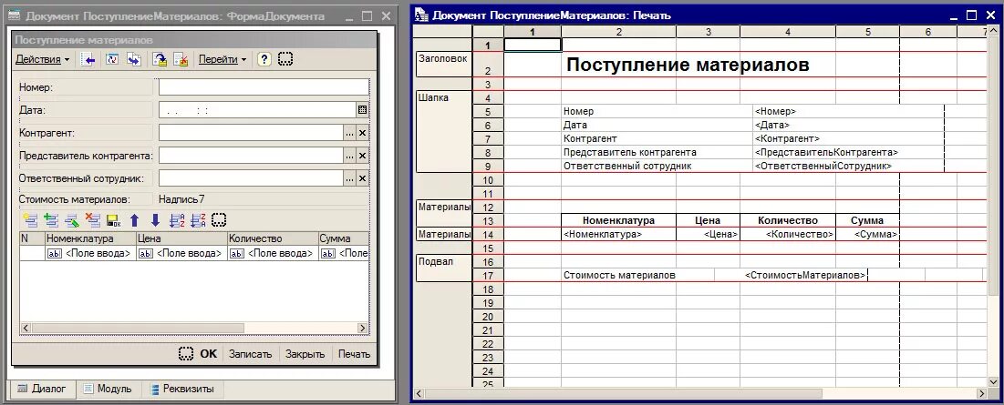
Task: Click the <Номенклатура> template cell
Action: point(618,235)
